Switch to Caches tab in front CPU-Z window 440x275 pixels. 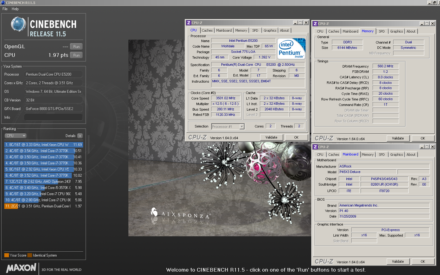click(207, 30)
